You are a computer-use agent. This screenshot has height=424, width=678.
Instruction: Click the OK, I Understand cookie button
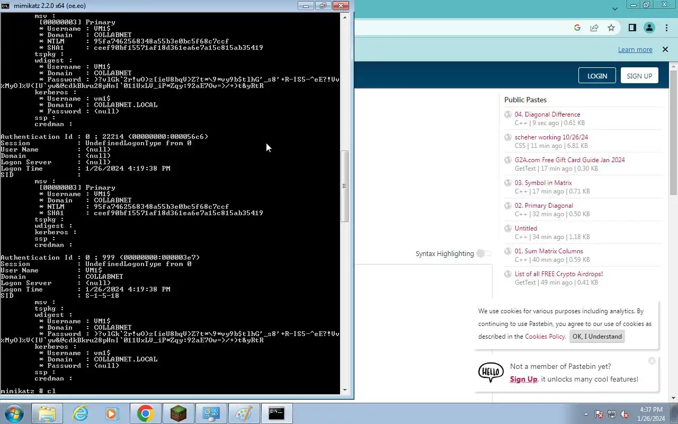click(597, 337)
